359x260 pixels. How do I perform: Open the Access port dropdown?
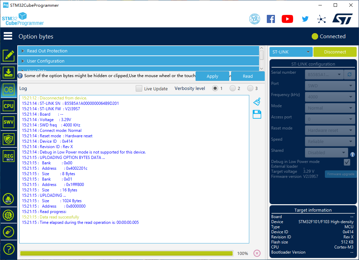click(330, 119)
